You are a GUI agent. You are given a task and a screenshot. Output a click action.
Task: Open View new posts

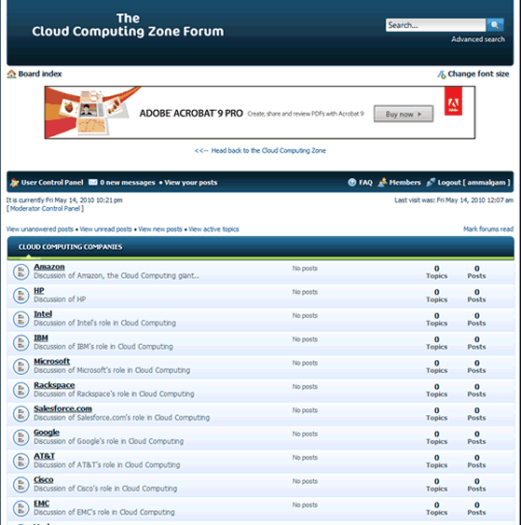(160, 229)
